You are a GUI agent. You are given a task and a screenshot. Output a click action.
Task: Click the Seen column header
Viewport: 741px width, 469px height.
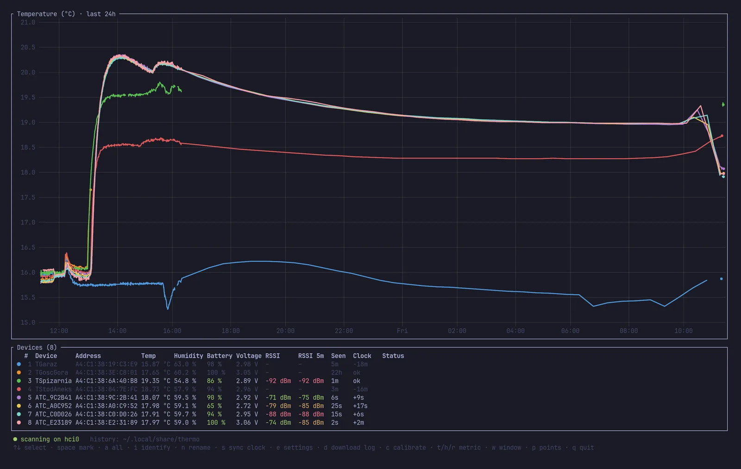[338, 356]
